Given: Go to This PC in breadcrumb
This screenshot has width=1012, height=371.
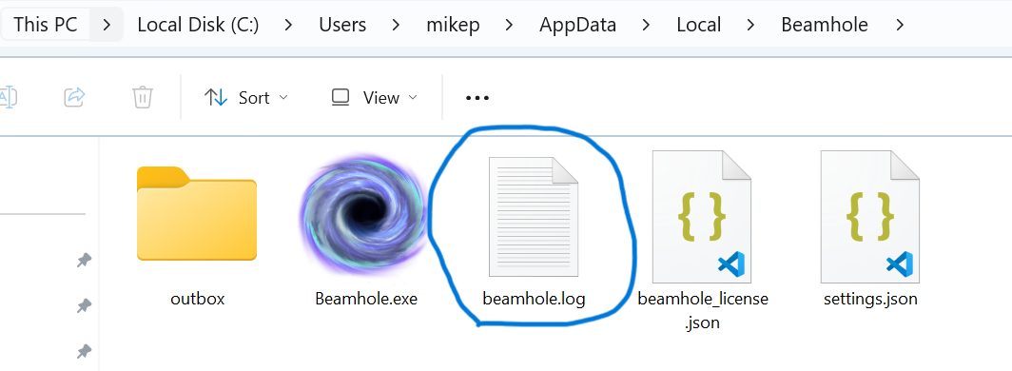Looking at the screenshot, I should (x=46, y=25).
